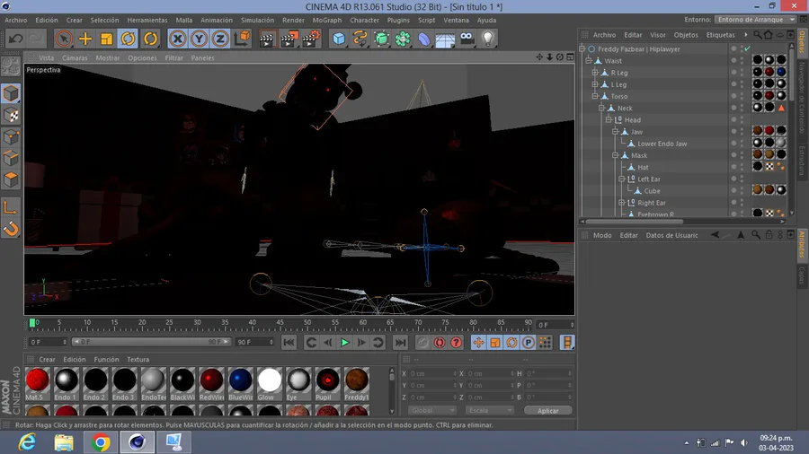The width and height of the screenshot is (809, 454).
Task: Collapse the Neck tree node
Action: 601,108
